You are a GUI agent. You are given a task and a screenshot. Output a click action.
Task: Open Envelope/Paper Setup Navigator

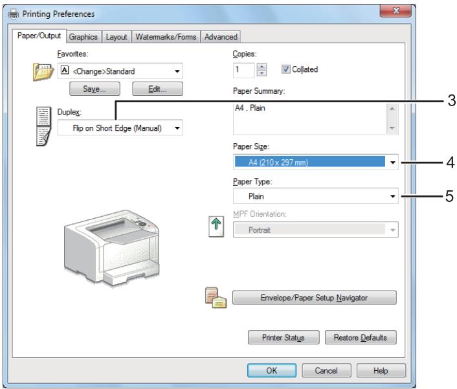pos(314,298)
